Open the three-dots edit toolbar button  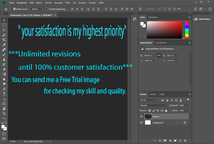[4, 118]
